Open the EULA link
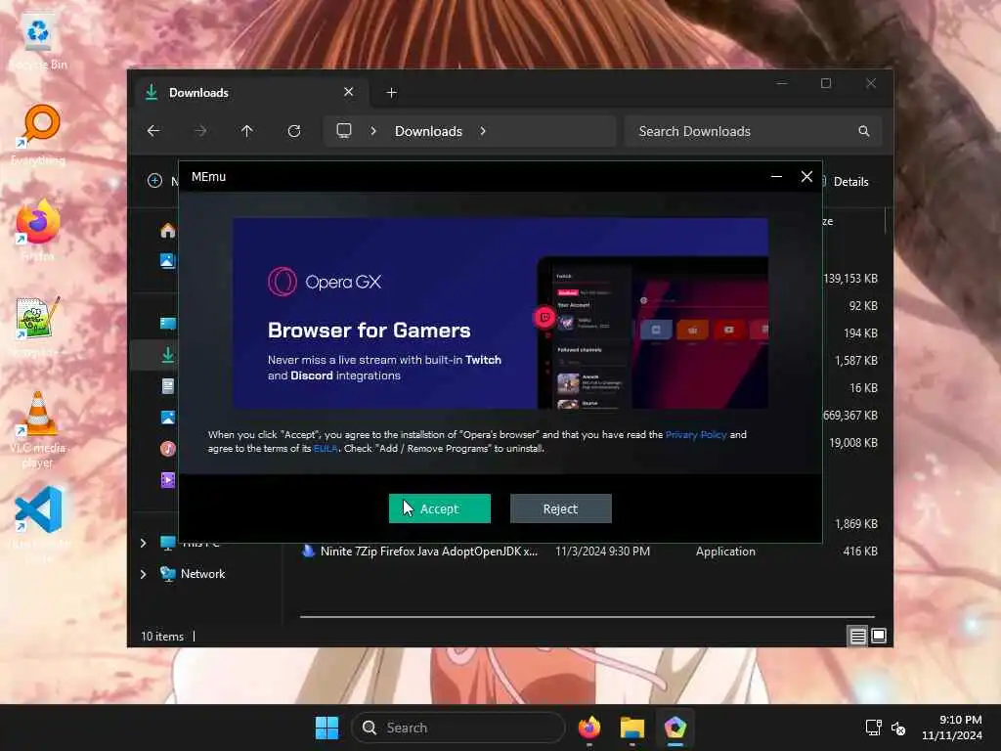The image size is (1001, 751). (326, 448)
